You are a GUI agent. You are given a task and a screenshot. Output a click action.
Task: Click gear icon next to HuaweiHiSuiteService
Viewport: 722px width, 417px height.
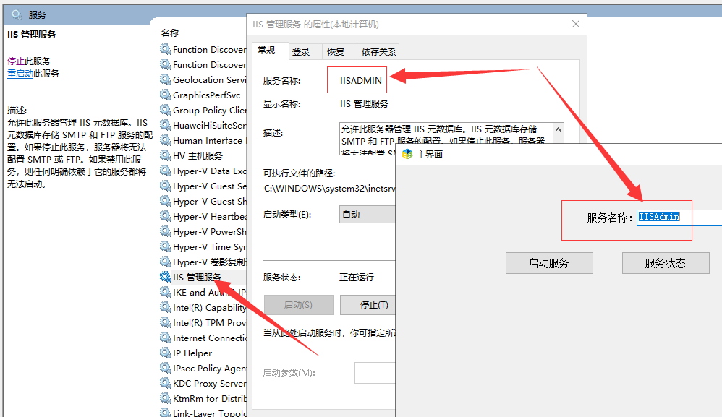(x=165, y=125)
